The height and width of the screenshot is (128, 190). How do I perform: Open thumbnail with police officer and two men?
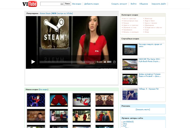click(59, 116)
